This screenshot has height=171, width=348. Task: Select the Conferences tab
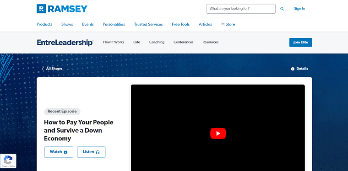click(x=183, y=42)
